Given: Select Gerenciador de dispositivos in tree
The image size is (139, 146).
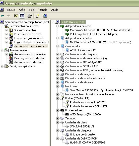Looking at the screenshot, I should 31,46.
